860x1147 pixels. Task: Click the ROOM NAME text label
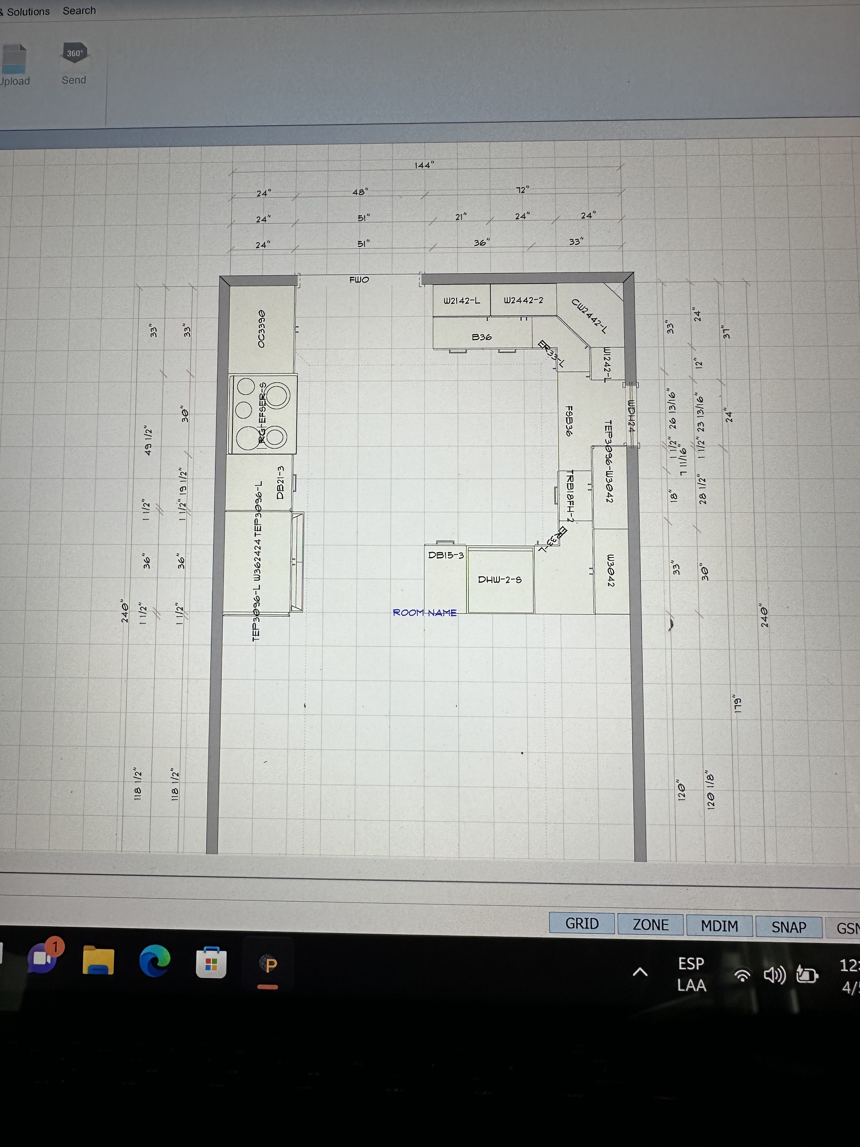pyautogui.click(x=425, y=613)
